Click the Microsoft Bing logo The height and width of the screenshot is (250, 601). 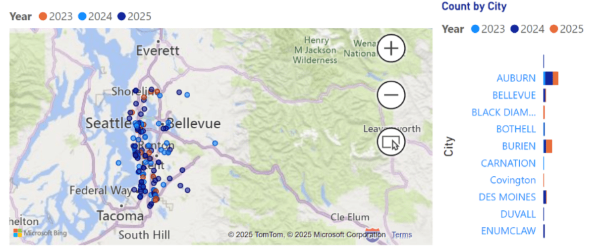40,233
